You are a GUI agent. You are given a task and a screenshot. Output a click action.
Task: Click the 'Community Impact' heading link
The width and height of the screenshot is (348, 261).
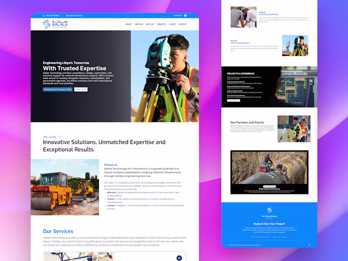(x=240, y=43)
